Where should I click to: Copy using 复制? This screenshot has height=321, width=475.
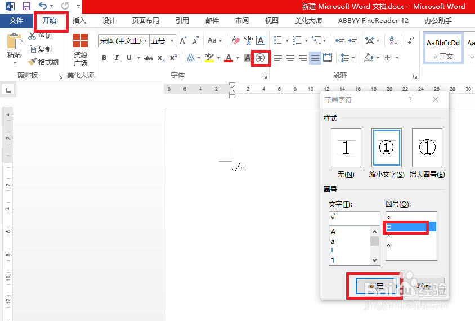tap(40, 49)
